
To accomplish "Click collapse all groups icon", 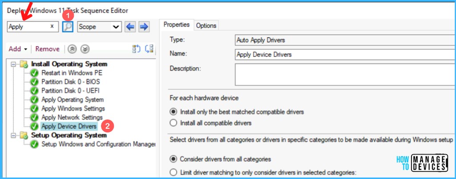I will pyautogui.click(x=149, y=49).
